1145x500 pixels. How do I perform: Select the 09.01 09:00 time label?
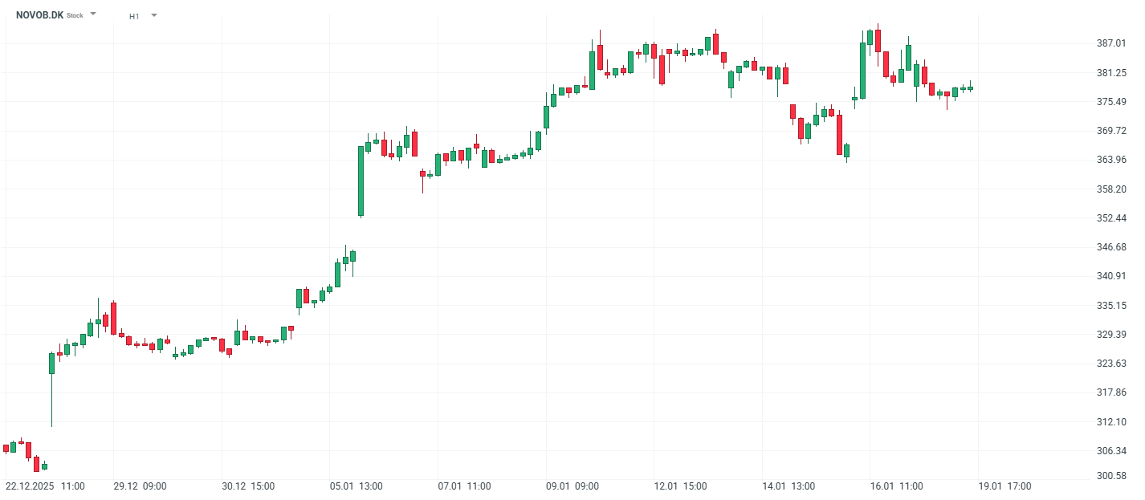click(572, 486)
